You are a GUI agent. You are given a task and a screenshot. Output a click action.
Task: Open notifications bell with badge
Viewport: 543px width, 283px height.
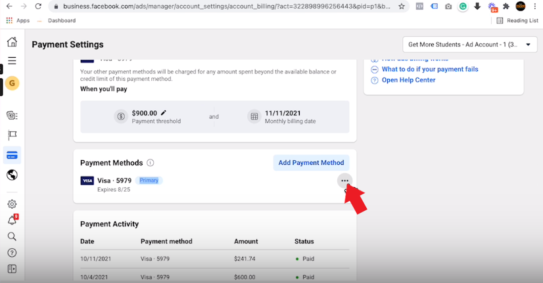click(12, 220)
